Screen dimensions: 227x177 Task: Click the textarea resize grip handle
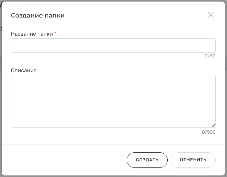pos(213,125)
